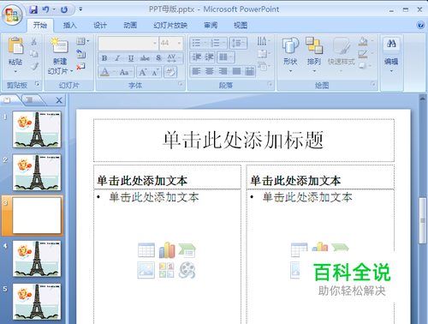Image resolution: width=428 pixels, height=324 pixels.
Task: Insert a new slide with 新建幻灯片 icon
Action: (60, 45)
